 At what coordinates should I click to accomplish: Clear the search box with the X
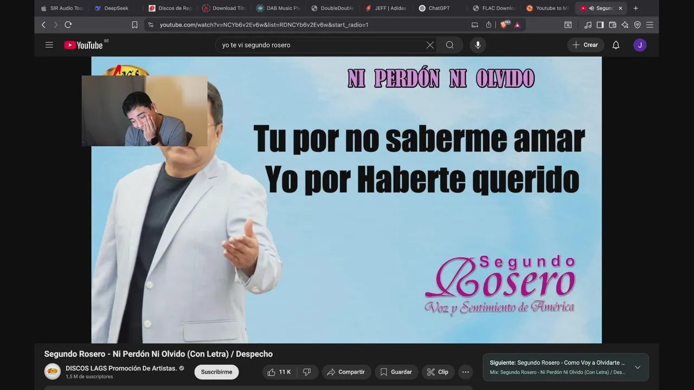pos(430,45)
